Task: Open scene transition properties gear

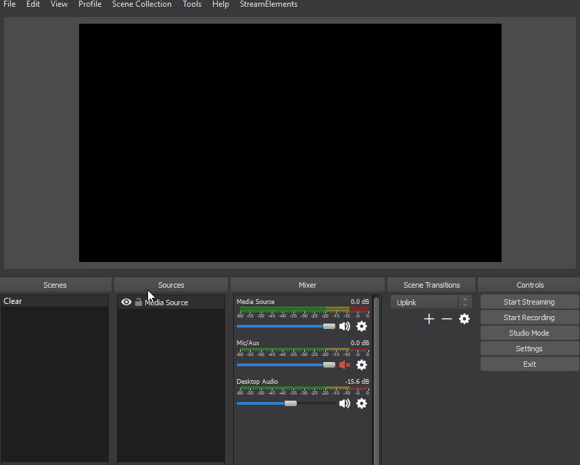Action: point(464,319)
